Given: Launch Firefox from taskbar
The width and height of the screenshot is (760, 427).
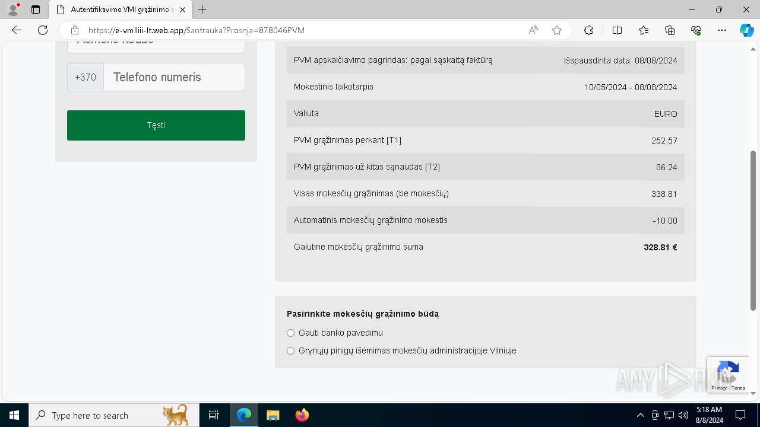Looking at the screenshot, I should [302, 415].
